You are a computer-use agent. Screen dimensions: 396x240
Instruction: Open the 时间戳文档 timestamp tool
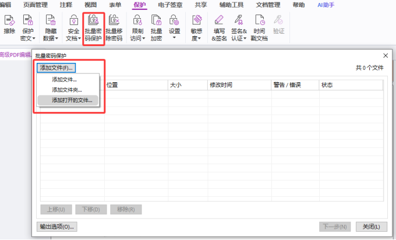click(x=259, y=28)
